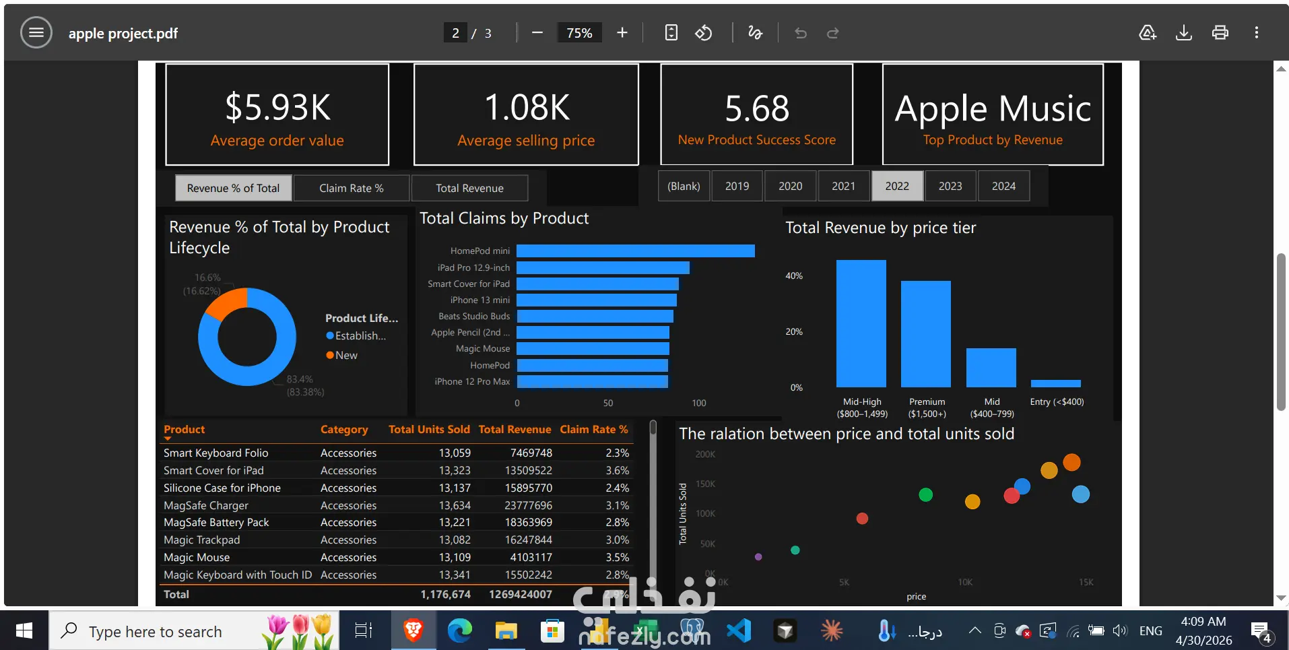Viewport: 1289px width, 650px height.
Task: Click the fit to page icon
Action: coord(671,33)
